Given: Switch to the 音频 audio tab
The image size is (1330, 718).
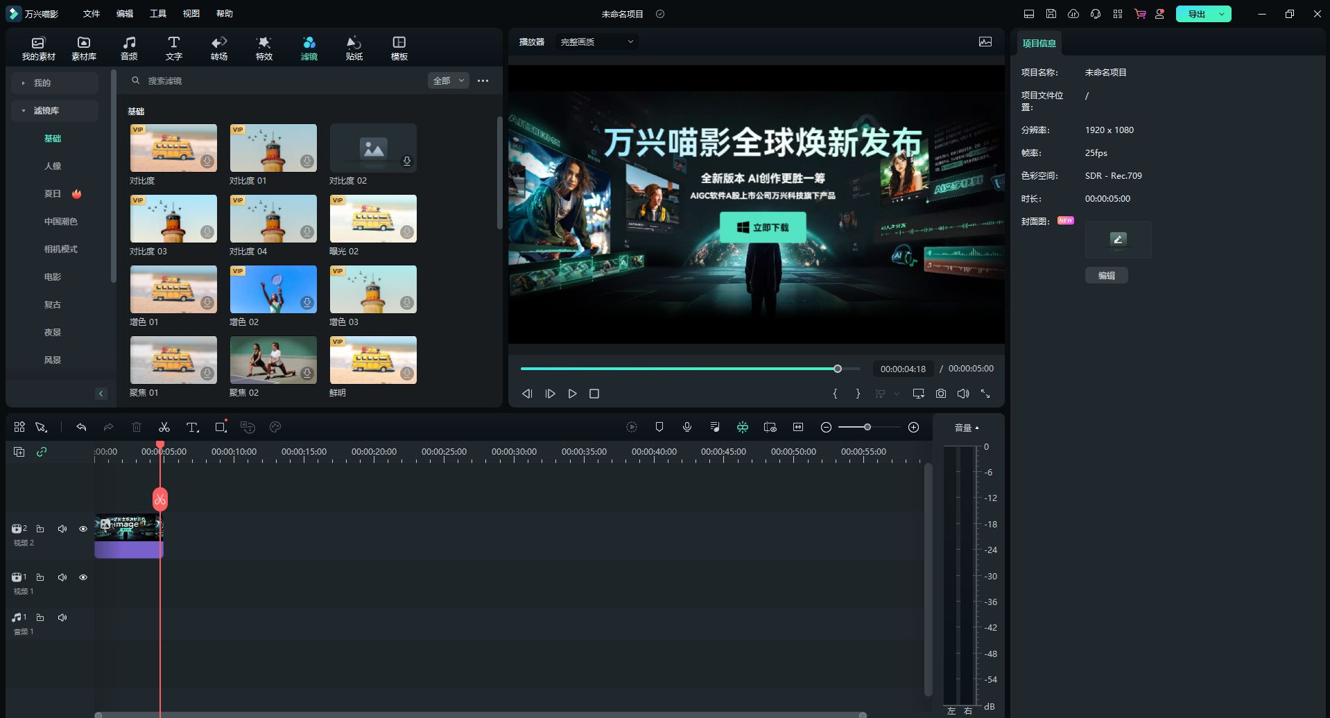Looking at the screenshot, I should pos(129,48).
